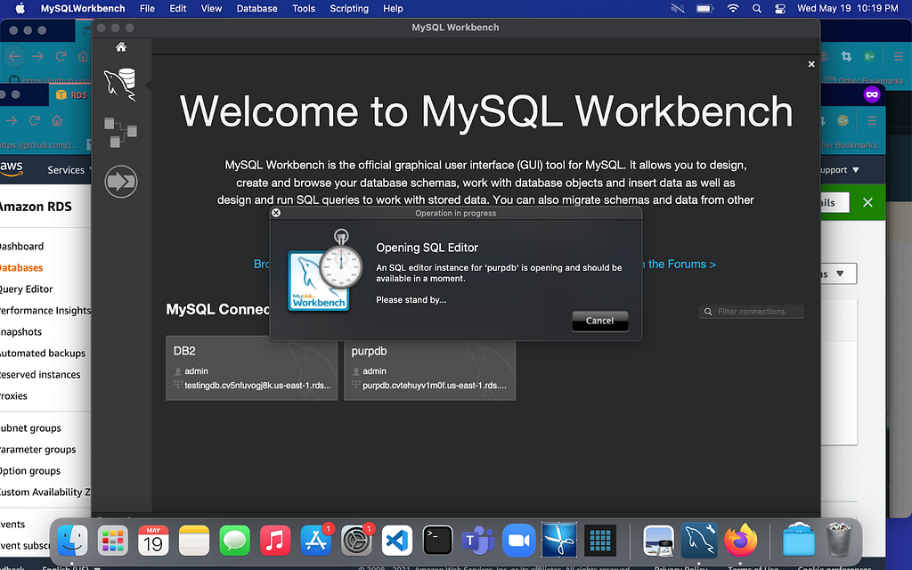Close the welcome message with X icon
Image resolution: width=912 pixels, height=570 pixels.
point(811,64)
